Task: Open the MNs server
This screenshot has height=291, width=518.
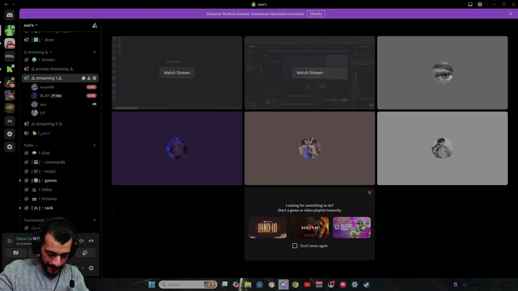Action: [x=10, y=56]
